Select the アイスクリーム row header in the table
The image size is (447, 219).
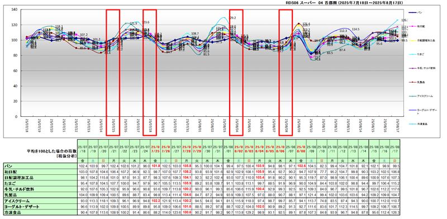tap(40, 201)
